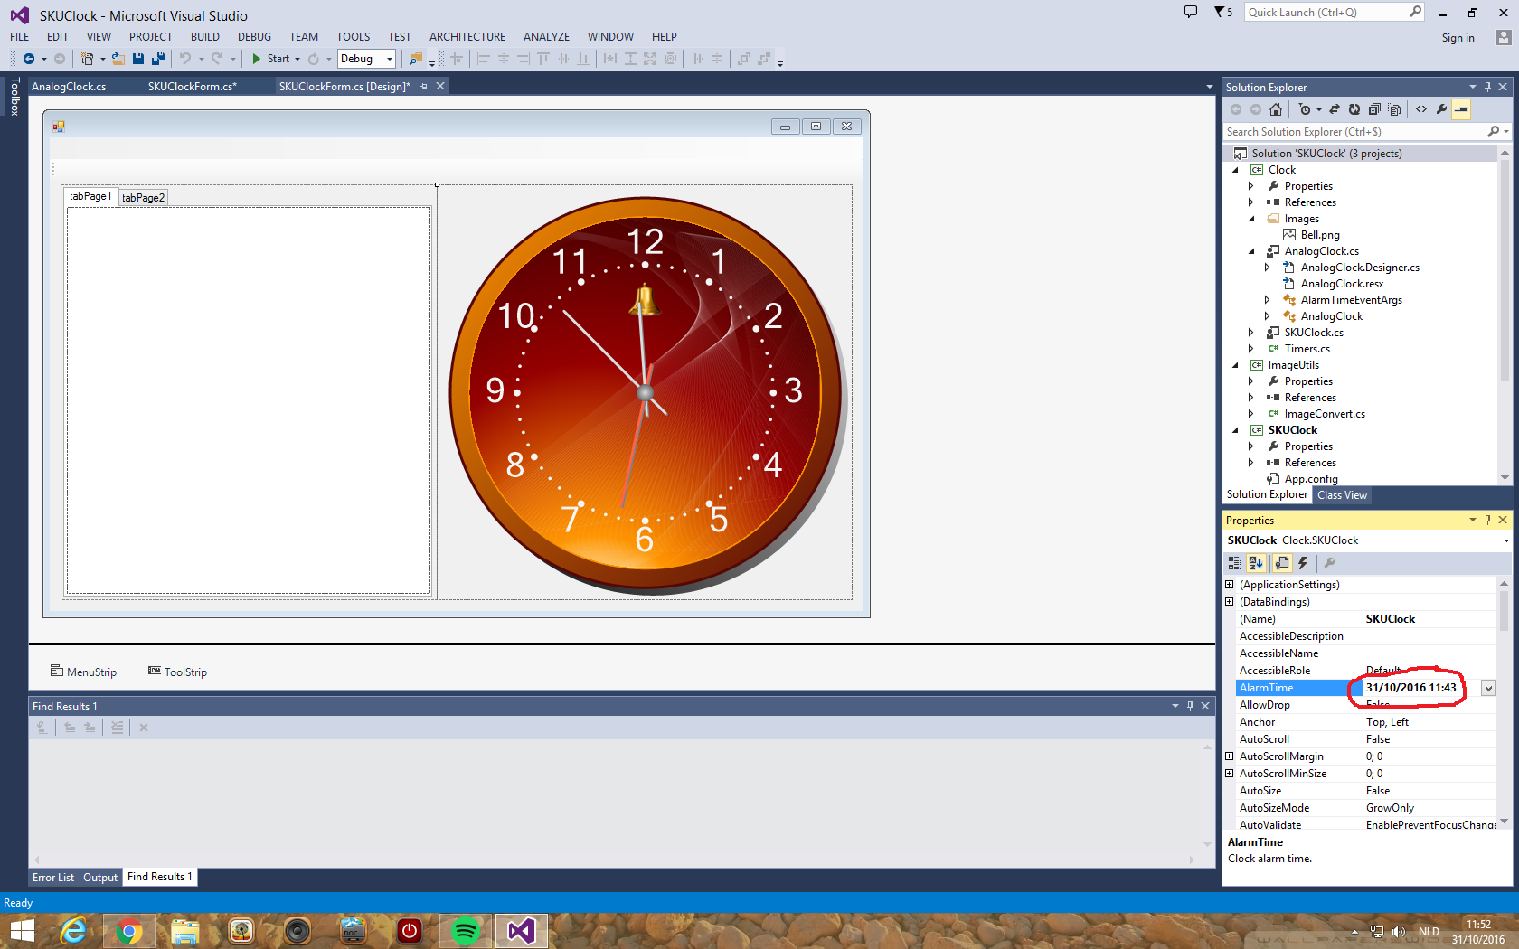Image resolution: width=1519 pixels, height=949 pixels.
Task: Click the Search Solution Explorer field
Action: click(x=1356, y=132)
